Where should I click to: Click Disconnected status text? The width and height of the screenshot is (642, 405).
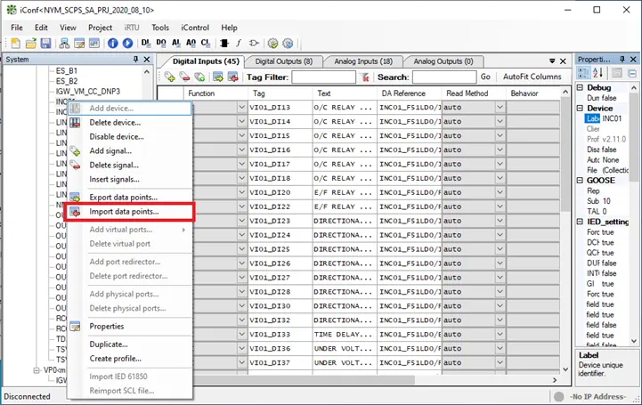click(x=27, y=396)
